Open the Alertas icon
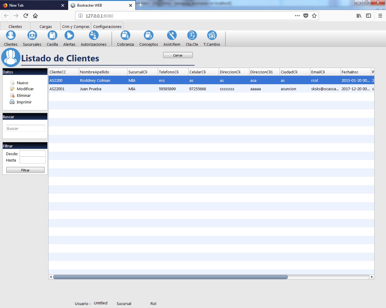The width and height of the screenshot is (386, 308). (69, 36)
